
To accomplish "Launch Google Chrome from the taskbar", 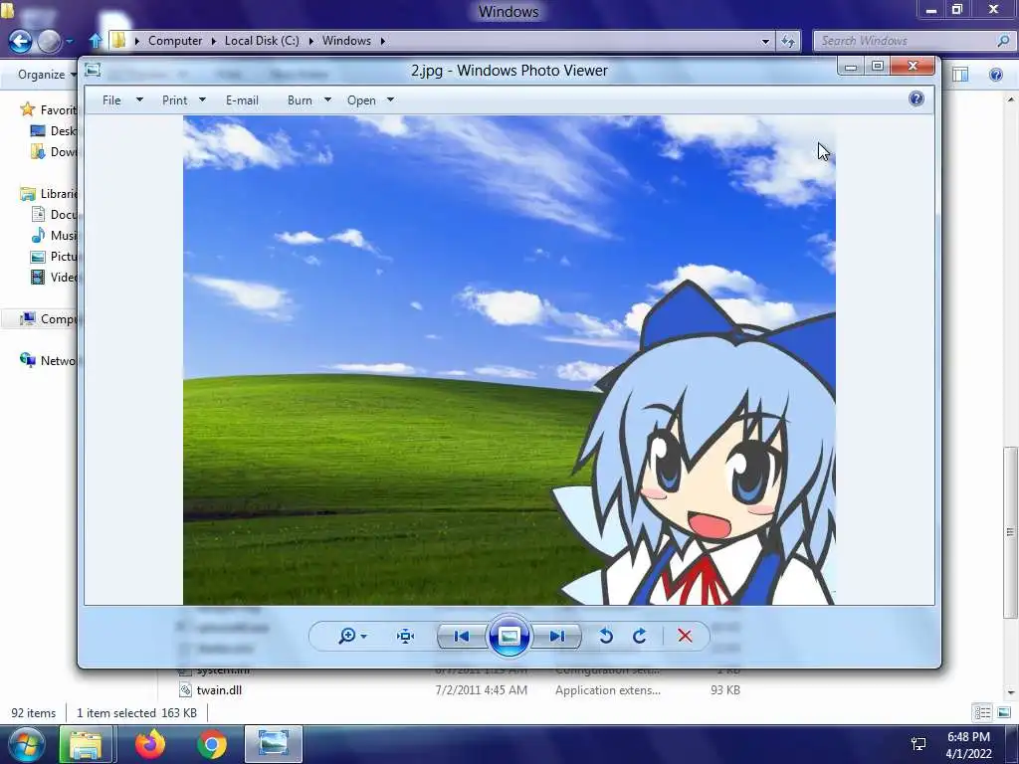I will (212, 744).
